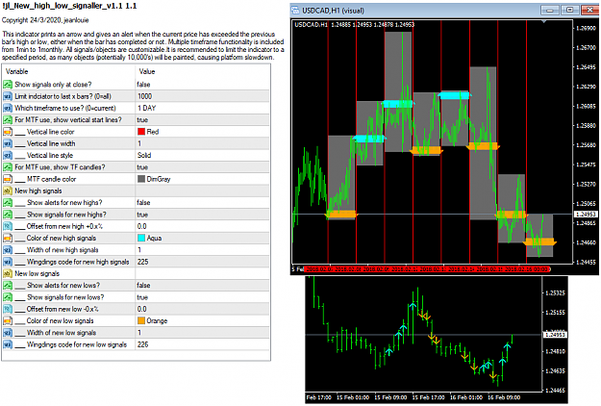
Task: Click the 'Copyright 24/3/2020, jeanlouie' text
Action: [45, 20]
